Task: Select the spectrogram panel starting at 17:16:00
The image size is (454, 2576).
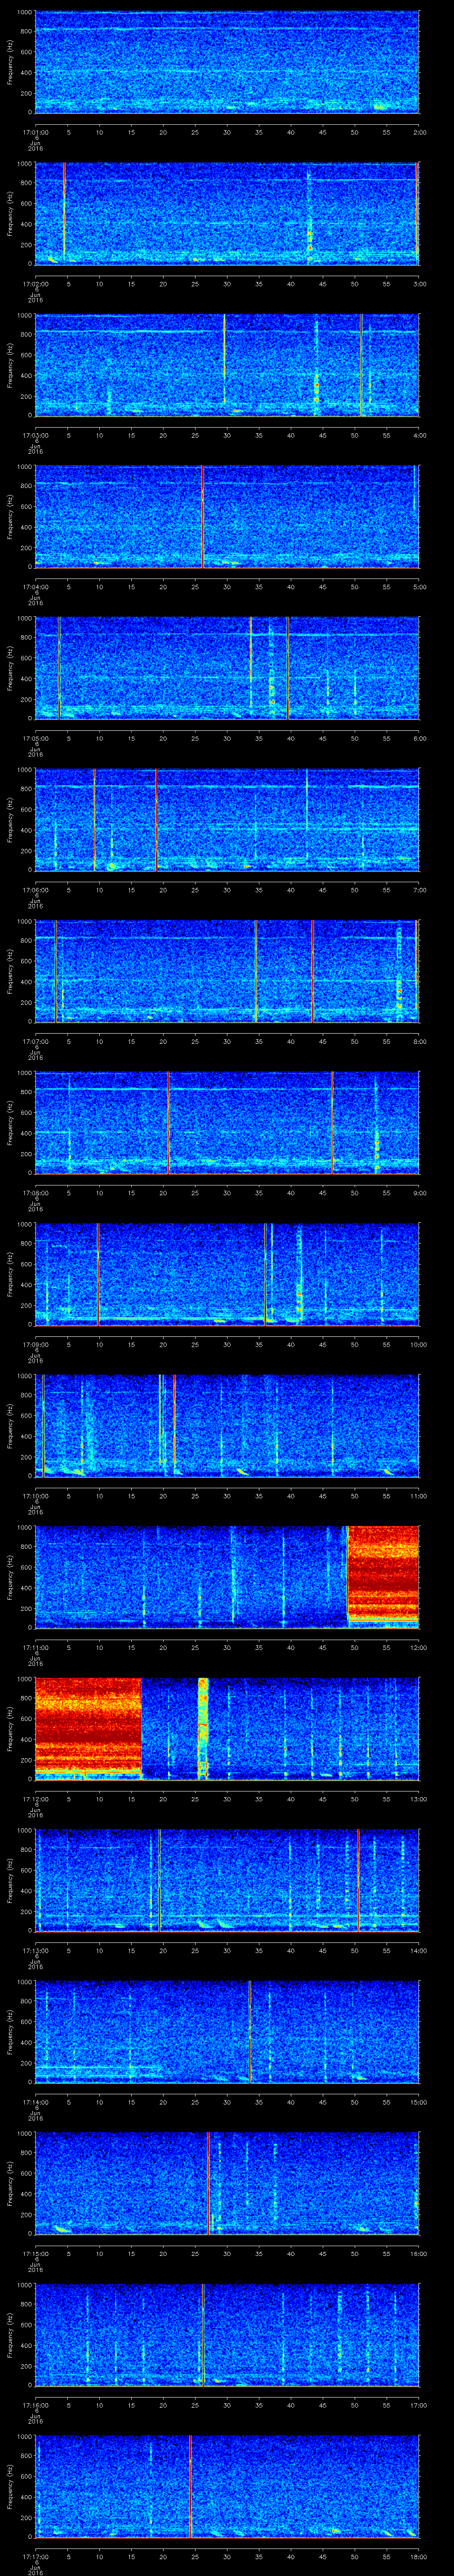Action: (x=227, y=2335)
